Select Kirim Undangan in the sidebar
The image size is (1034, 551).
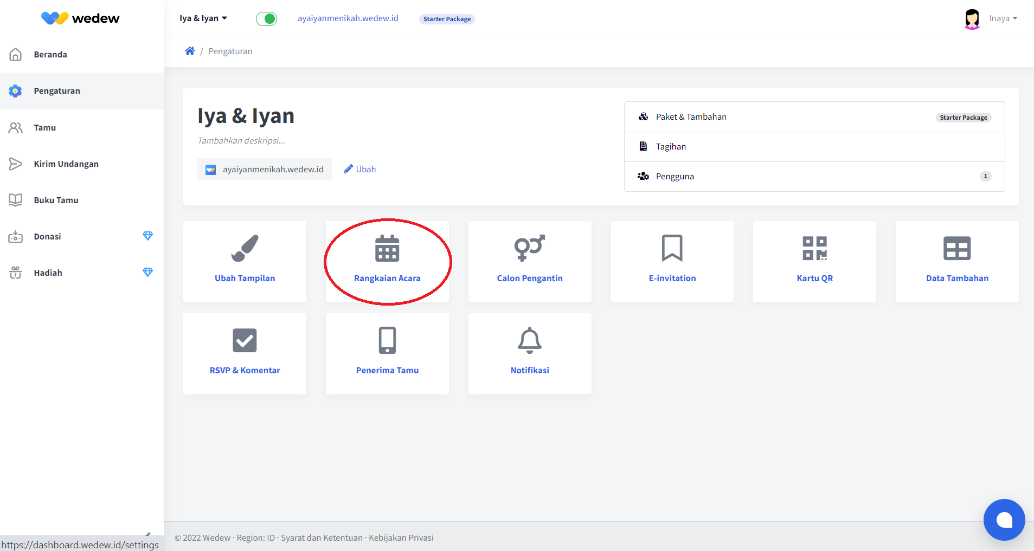[x=82, y=164]
